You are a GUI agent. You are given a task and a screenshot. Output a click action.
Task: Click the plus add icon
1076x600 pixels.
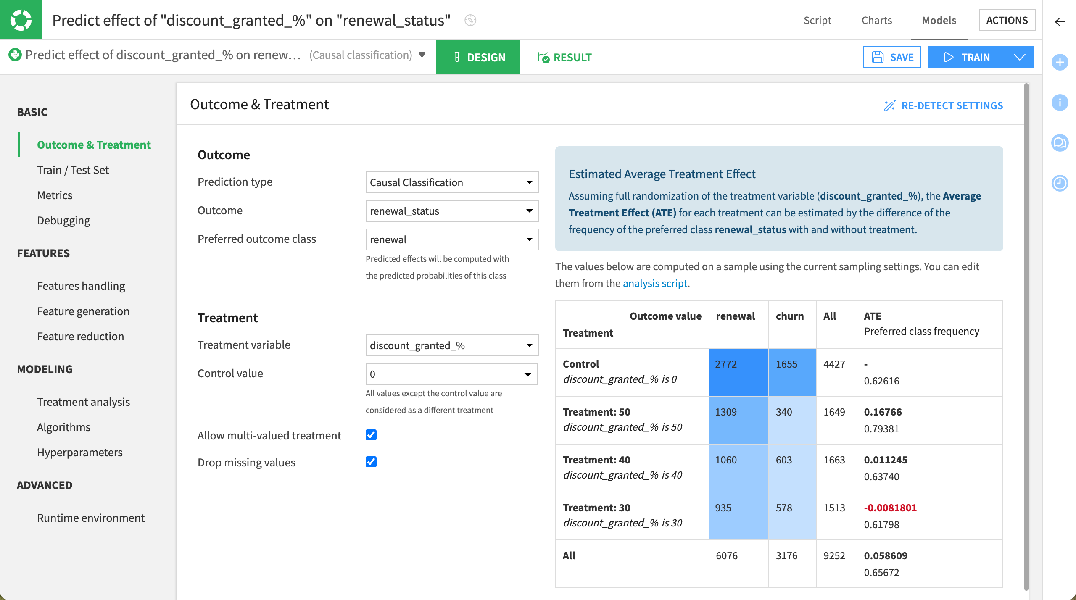[x=1060, y=62]
